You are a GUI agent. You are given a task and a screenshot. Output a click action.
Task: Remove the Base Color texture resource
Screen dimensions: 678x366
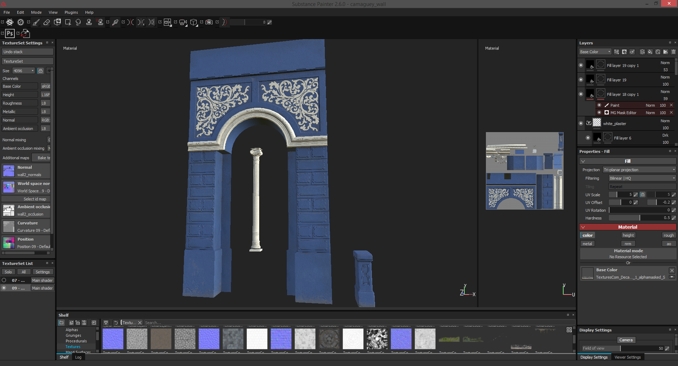pos(672,271)
